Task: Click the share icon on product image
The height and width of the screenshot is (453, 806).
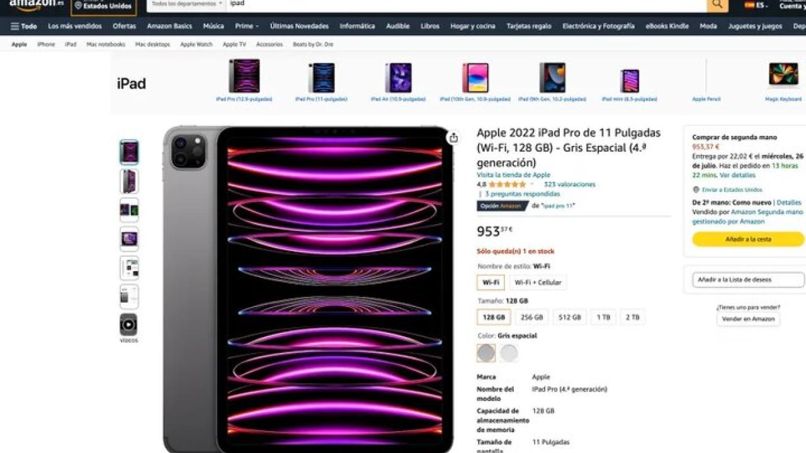Action: tap(453, 138)
